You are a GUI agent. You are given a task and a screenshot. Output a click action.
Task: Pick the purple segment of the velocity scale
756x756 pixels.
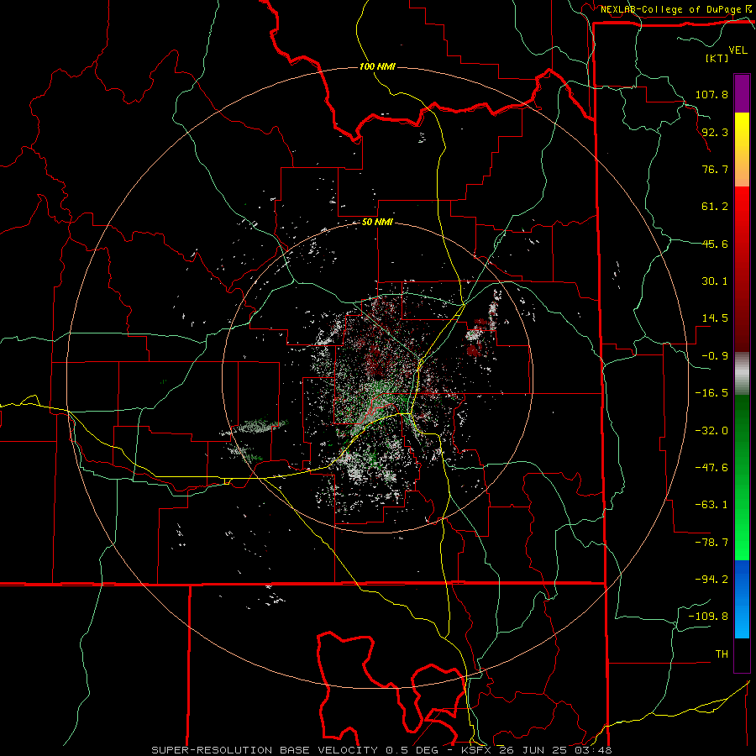coord(742,93)
